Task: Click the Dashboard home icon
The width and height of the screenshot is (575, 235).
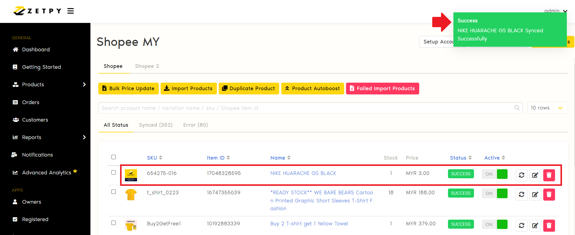Action: point(15,49)
